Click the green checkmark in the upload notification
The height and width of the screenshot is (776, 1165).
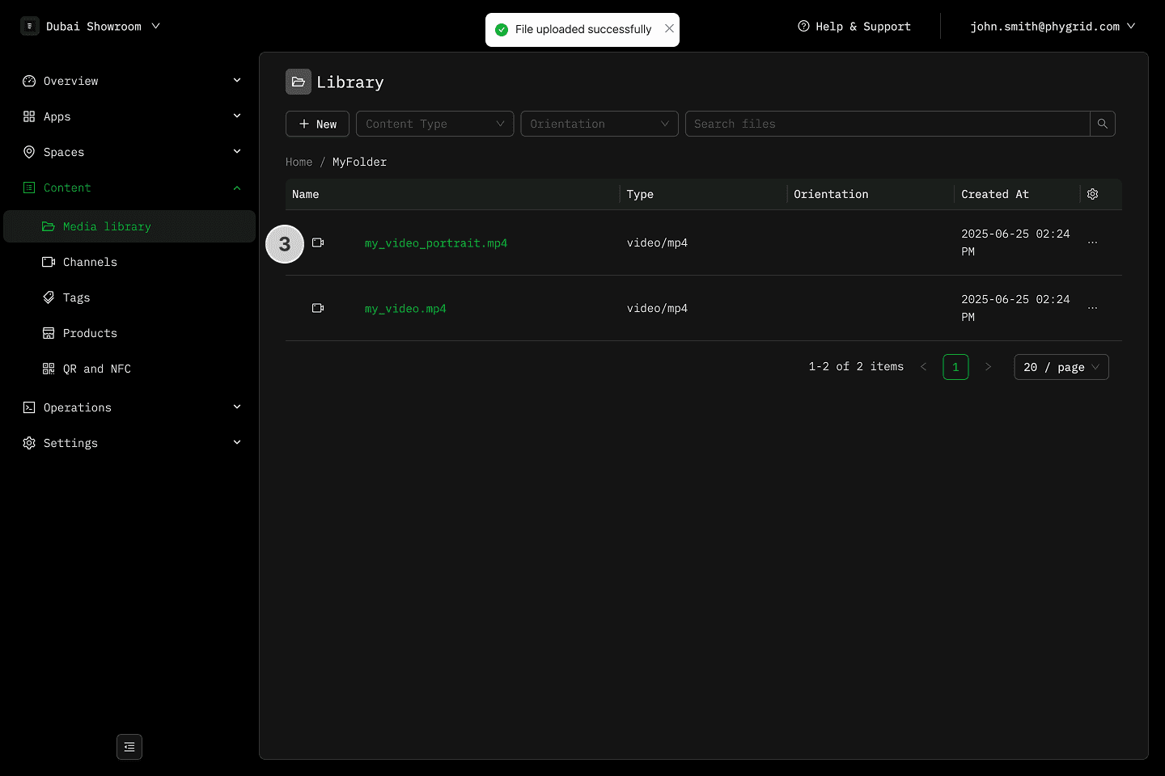[502, 29]
